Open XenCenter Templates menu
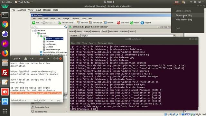Viewport: 206px width, 116px height. coord(75,19)
